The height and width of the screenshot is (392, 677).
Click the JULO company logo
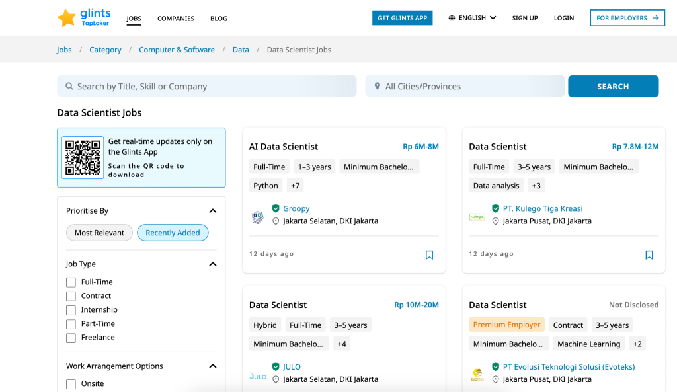click(x=258, y=376)
